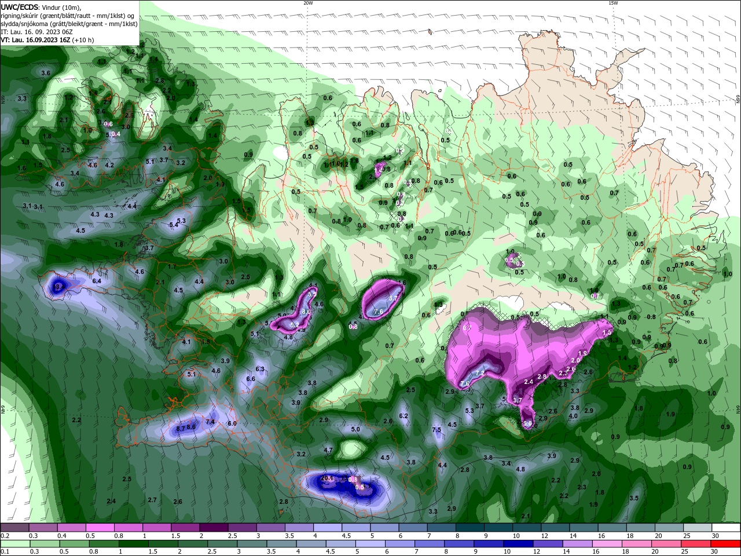Select the 'IT: Lau. 16. 09. 2023 06Z' line
741x556 pixels.
click(x=36, y=32)
